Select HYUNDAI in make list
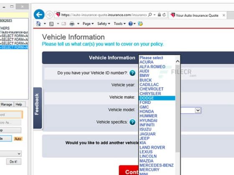The image size is (234, 175). (148, 120)
